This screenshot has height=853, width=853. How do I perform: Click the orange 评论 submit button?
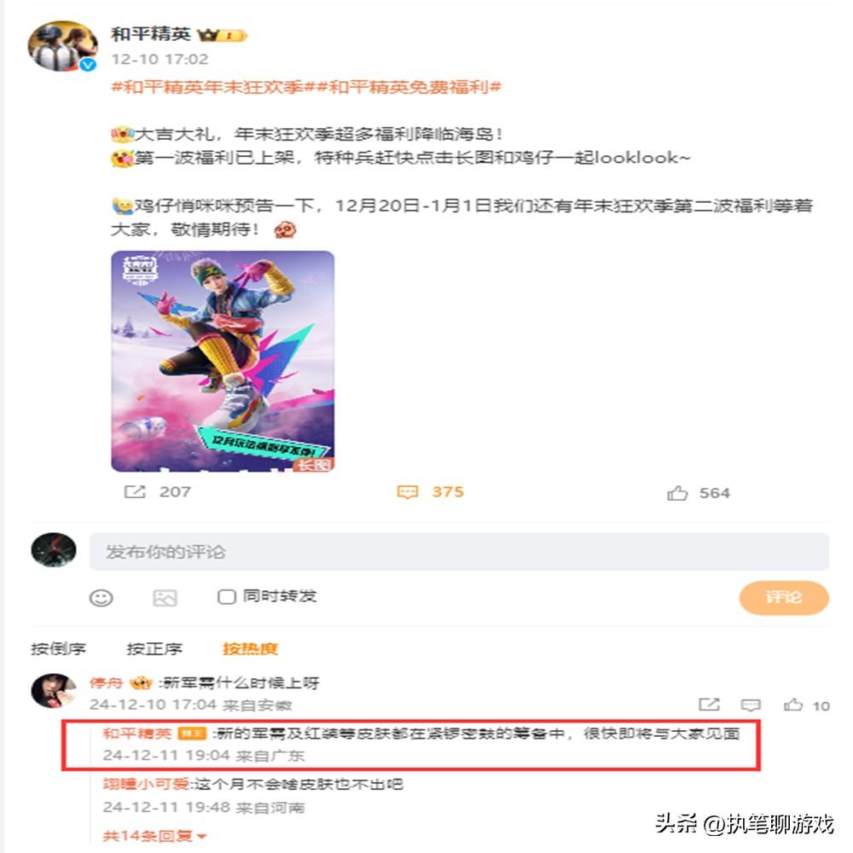[784, 598]
